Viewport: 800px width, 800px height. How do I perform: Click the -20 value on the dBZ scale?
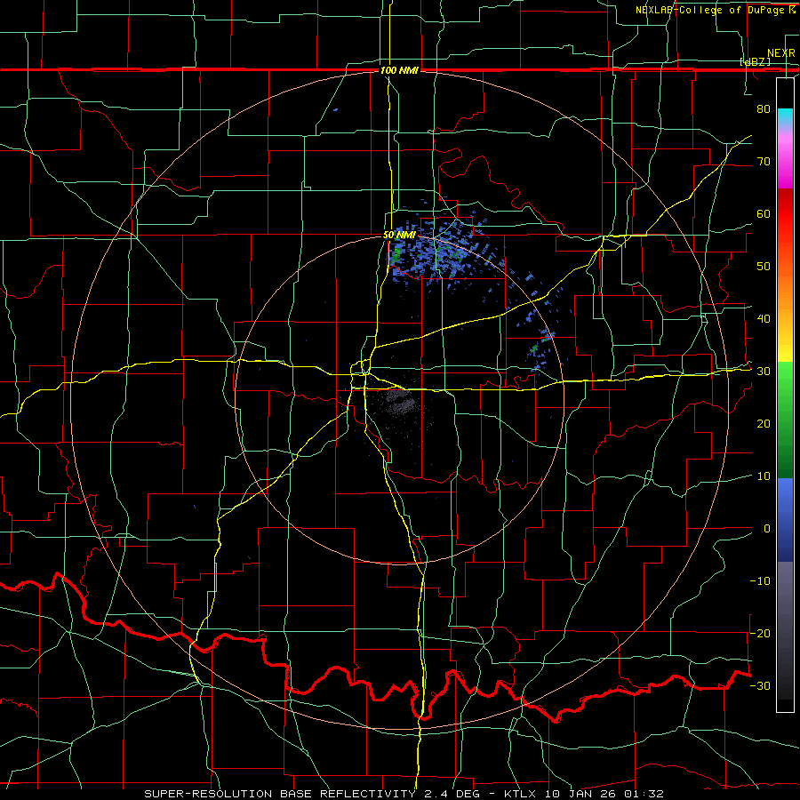[x=760, y=633]
